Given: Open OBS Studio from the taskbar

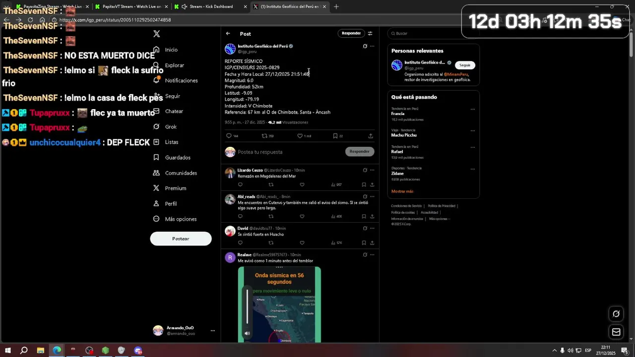Looking at the screenshot, I should point(89,350).
